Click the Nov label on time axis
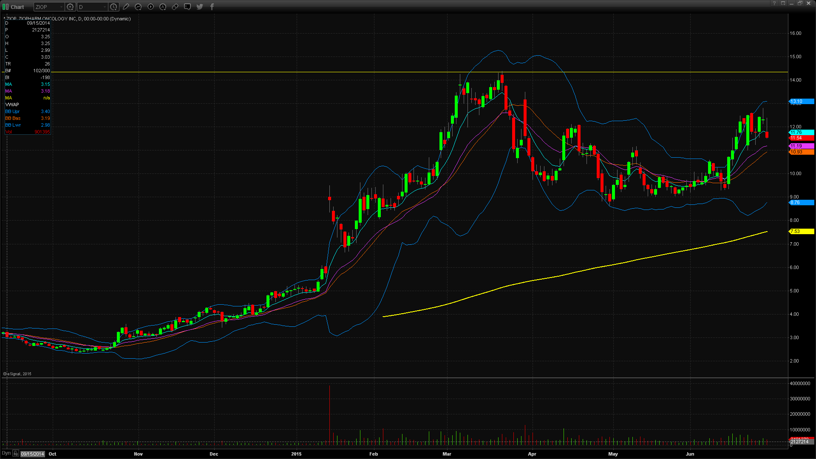The image size is (816, 459). (138, 454)
